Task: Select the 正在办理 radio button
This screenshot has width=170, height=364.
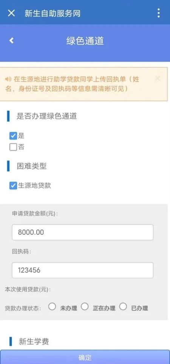Action: click(85, 307)
